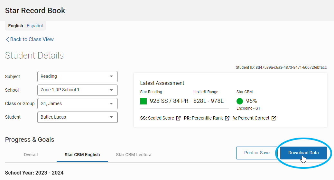Screen dimensions: 334x180
Task: Click School Year: 2023 - 2024 text
Action: [x=34, y=173]
